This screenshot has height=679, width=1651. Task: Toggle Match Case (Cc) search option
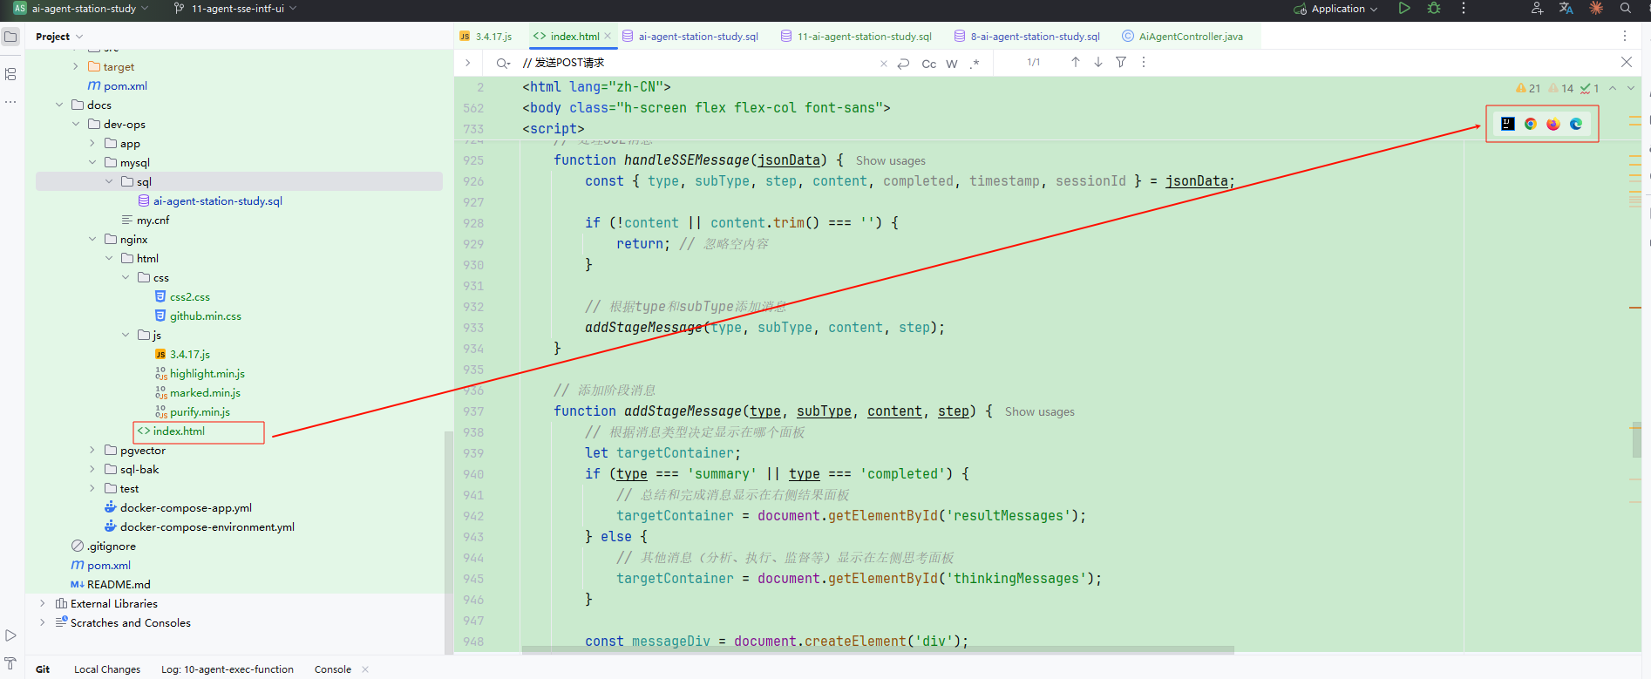coord(929,64)
